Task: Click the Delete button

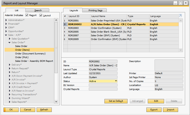Action: (x=174, y=101)
